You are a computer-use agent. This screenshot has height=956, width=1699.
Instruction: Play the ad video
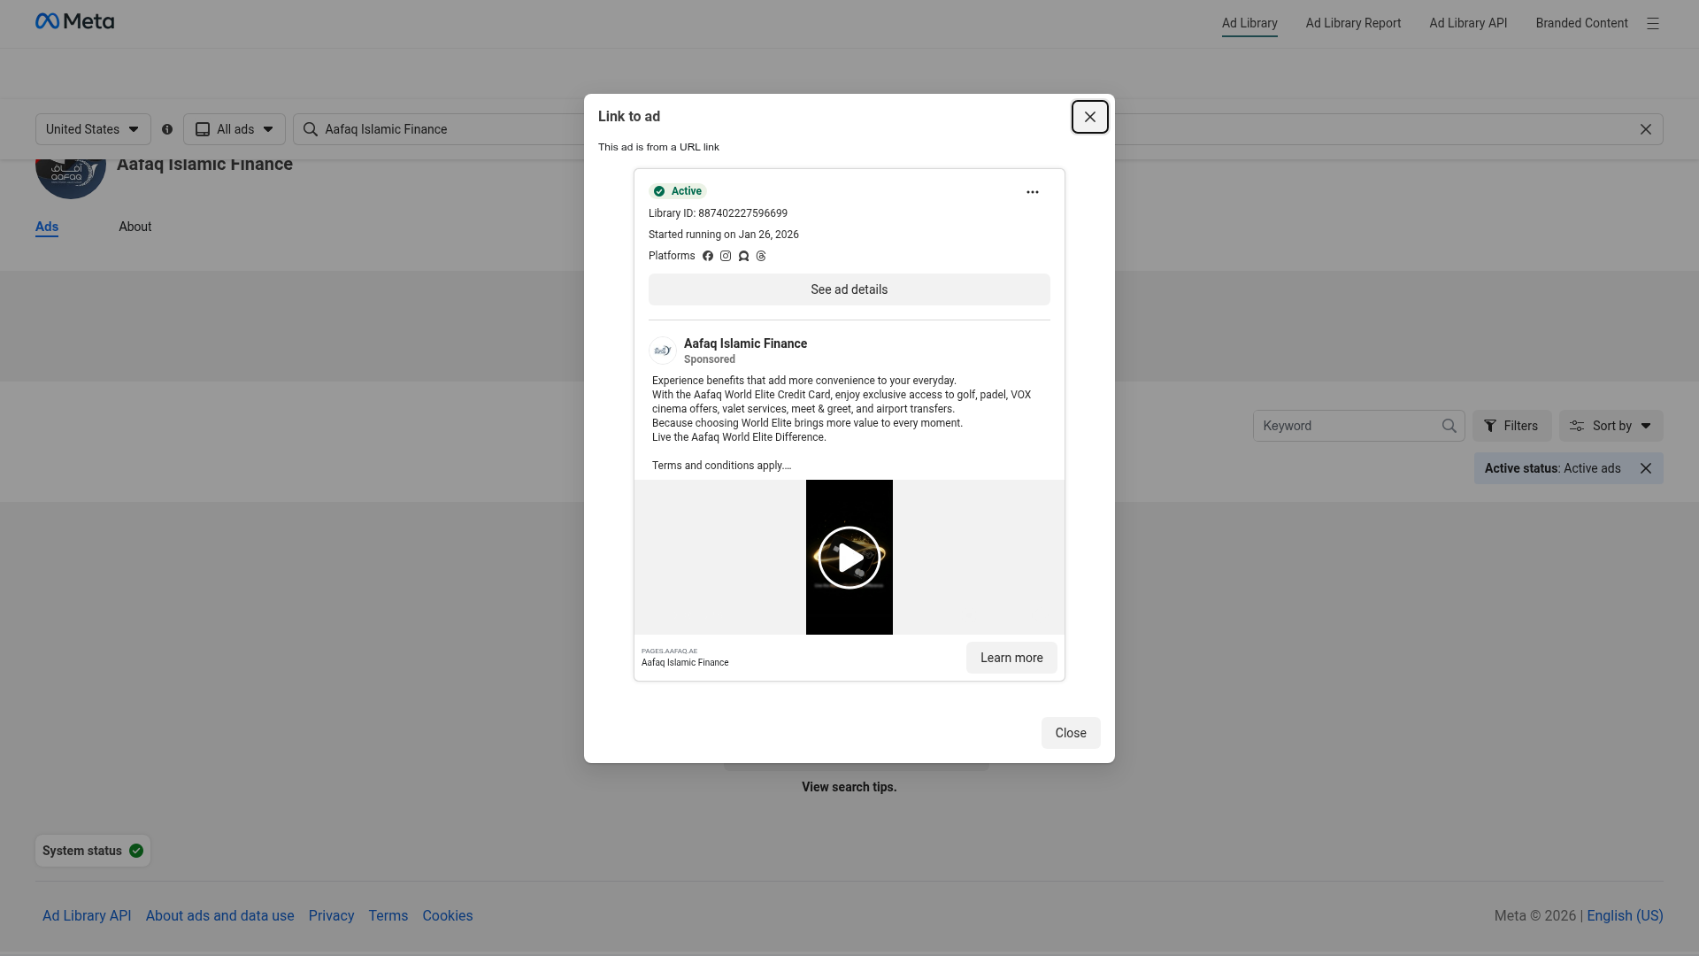pos(849,558)
